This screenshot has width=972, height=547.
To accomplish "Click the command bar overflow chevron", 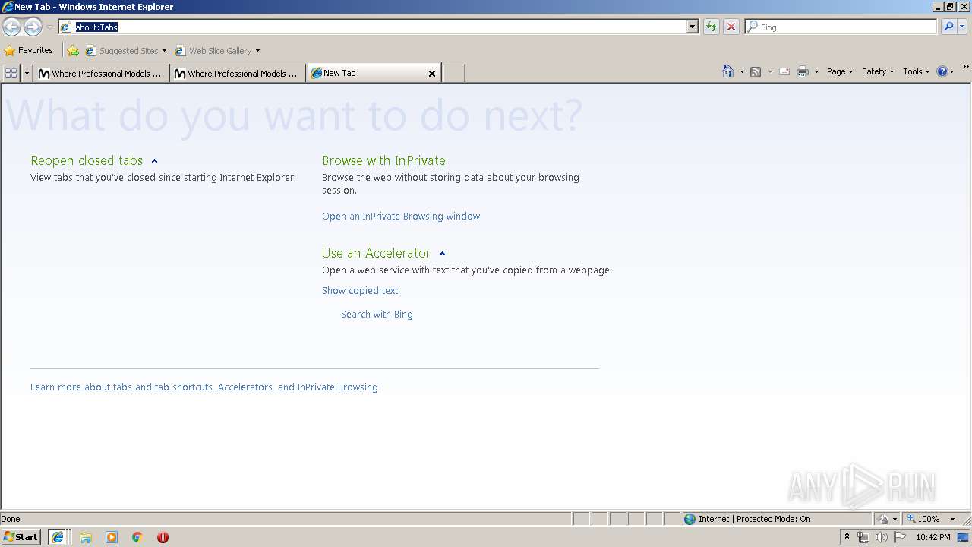I will pos(966,68).
